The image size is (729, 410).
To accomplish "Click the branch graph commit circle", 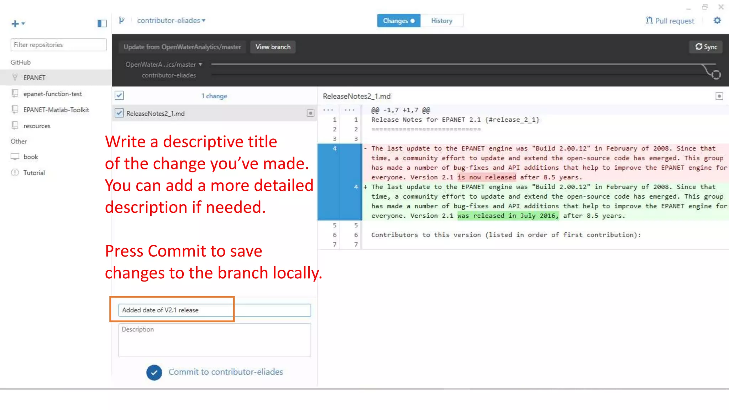I will [x=716, y=75].
